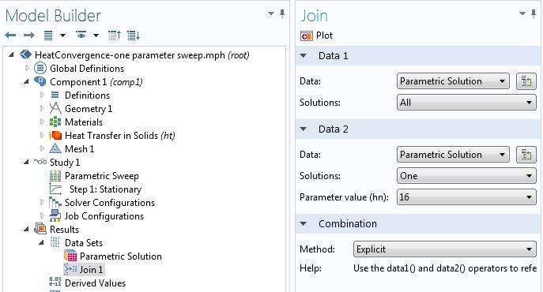Click the Materials grid icon
This screenshot has height=292, width=543.
click(55, 122)
